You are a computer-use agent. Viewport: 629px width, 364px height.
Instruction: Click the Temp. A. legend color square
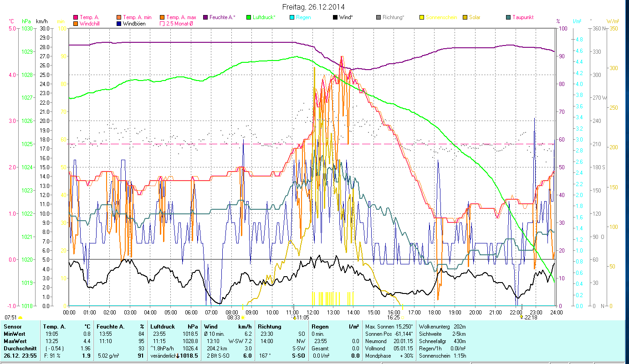tap(75, 17)
